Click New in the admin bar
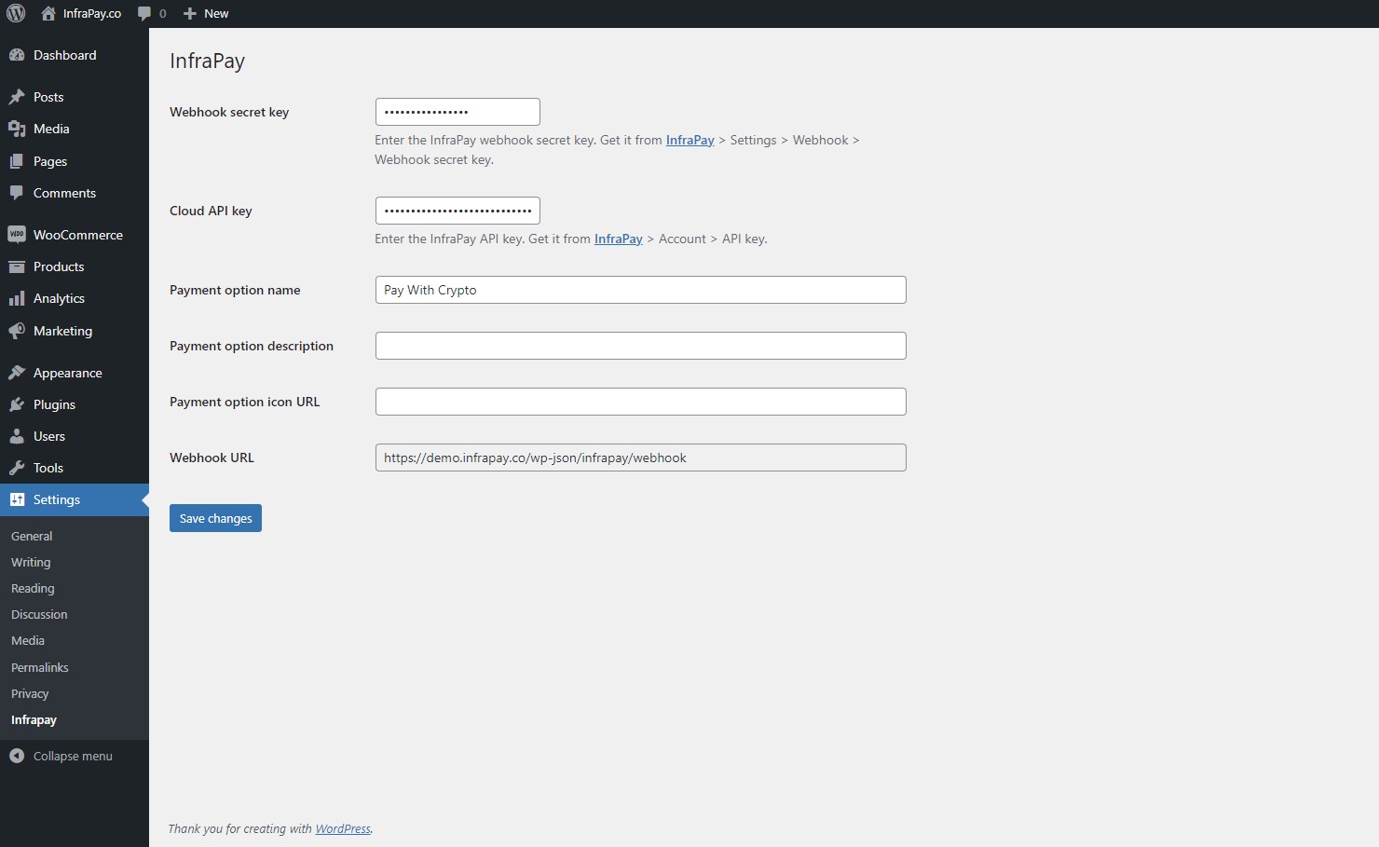This screenshot has width=1379, height=847. [216, 14]
